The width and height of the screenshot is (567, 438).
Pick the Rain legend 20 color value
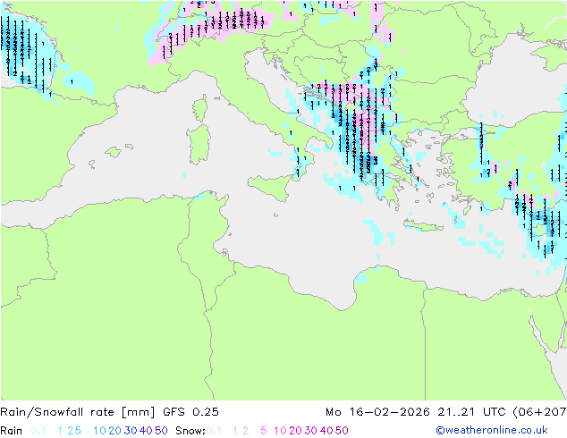pos(114,431)
